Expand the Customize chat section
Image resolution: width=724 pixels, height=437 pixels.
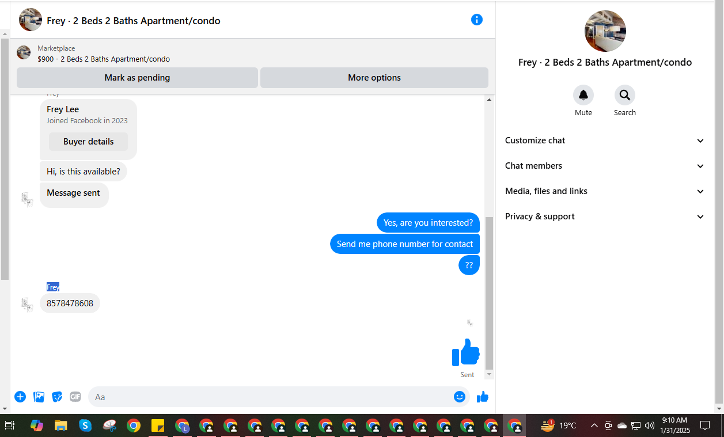(x=605, y=140)
